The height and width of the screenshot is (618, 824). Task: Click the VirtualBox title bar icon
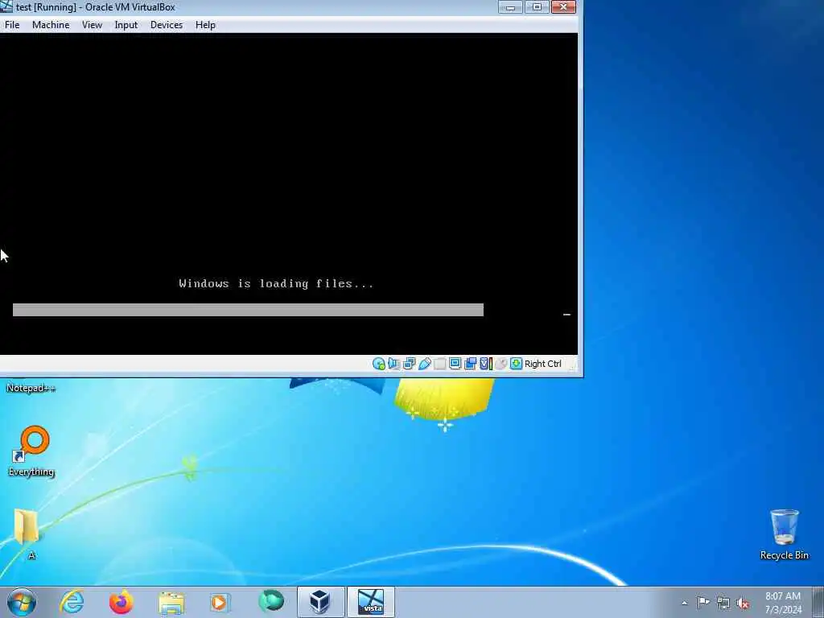(x=6, y=6)
